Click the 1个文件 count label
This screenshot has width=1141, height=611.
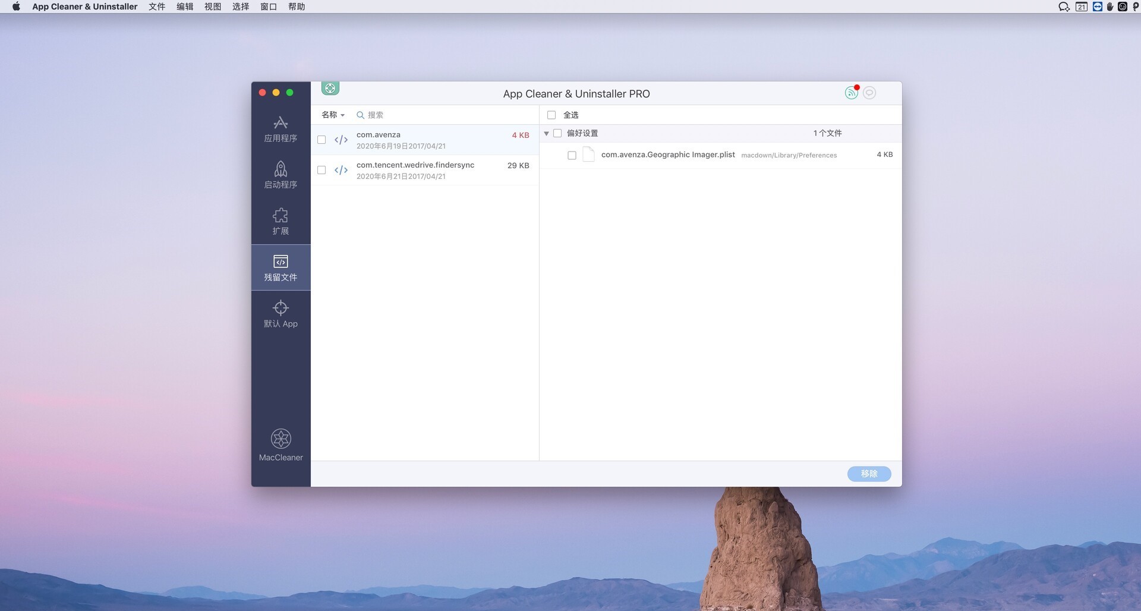pyautogui.click(x=827, y=133)
